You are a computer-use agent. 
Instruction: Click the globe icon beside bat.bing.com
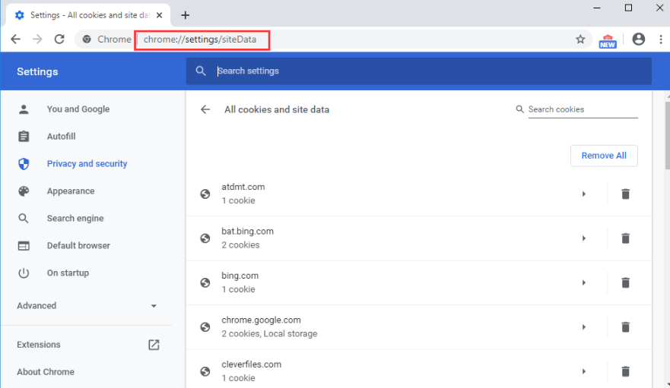tap(205, 238)
